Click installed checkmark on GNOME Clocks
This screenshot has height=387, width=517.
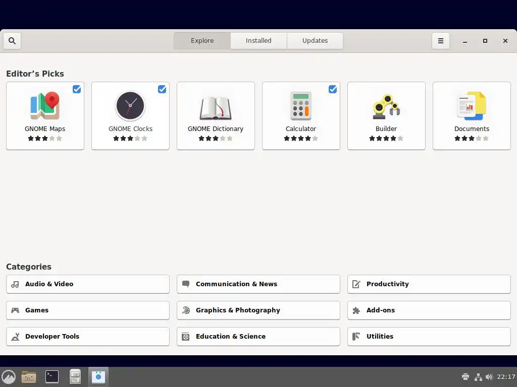(162, 89)
